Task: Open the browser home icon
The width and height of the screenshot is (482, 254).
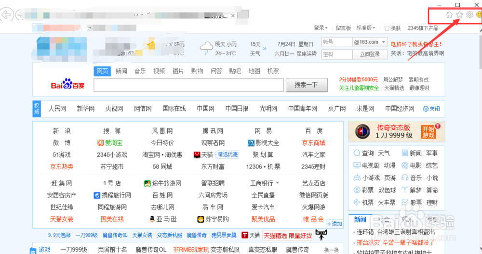Action: pos(449,14)
